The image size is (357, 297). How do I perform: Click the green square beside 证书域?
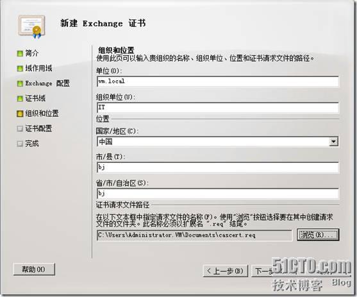(x=20, y=99)
